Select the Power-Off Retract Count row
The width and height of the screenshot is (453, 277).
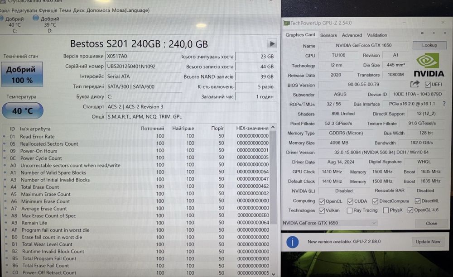click(x=136, y=272)
